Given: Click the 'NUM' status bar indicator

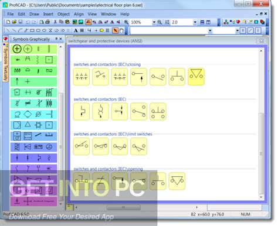Looking at the screenshot, I should pos(245,214).
